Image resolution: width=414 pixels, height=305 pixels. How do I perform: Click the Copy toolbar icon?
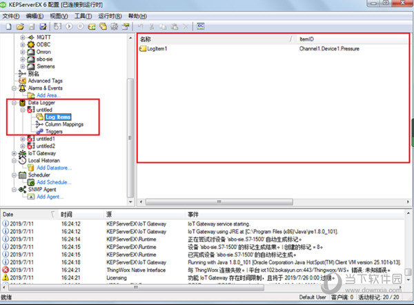pyautogui.click(x=163, y=26)
